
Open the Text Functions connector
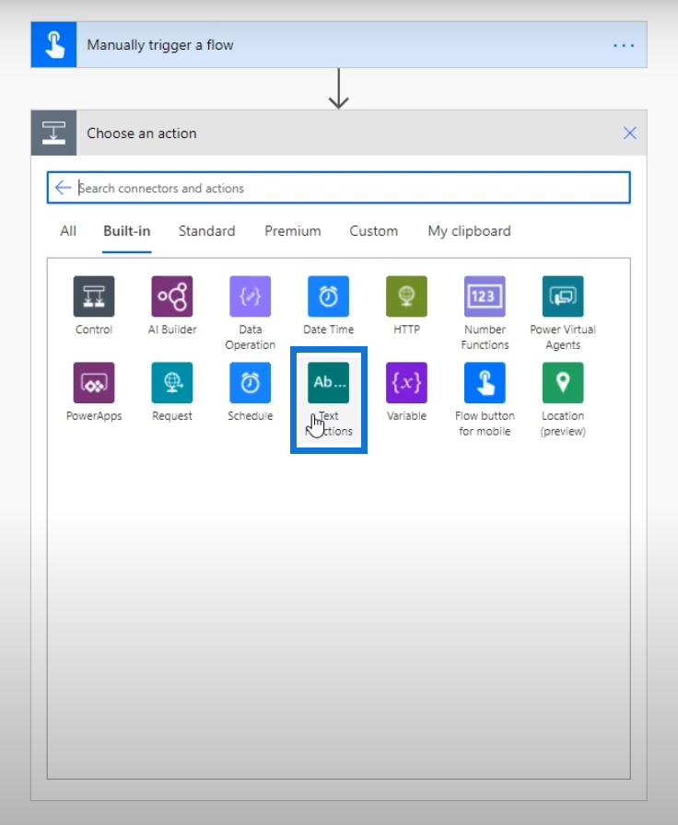pyautogui.click(x=329, y=382)
